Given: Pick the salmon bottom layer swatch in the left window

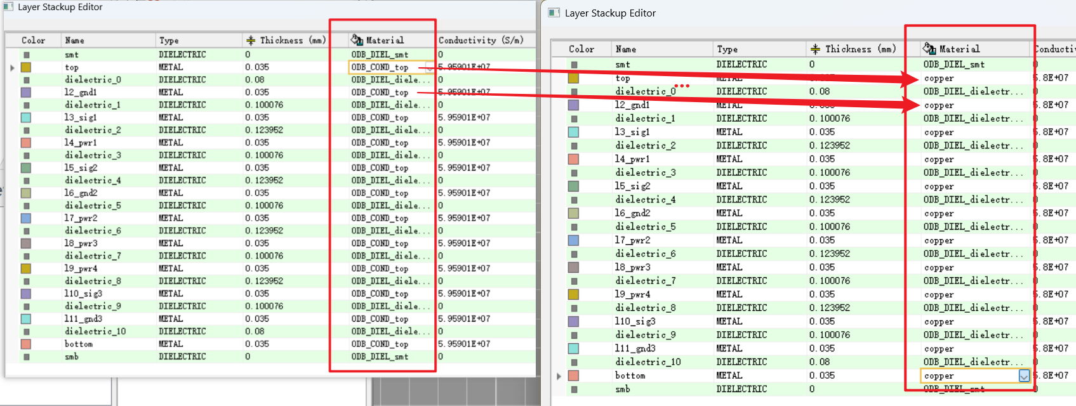Looking at the screenshot, I should (26, 344).
